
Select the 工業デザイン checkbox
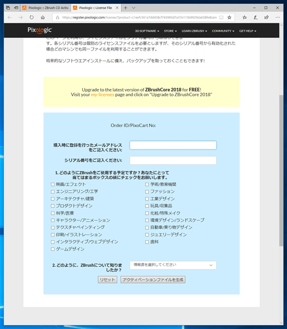147,199
